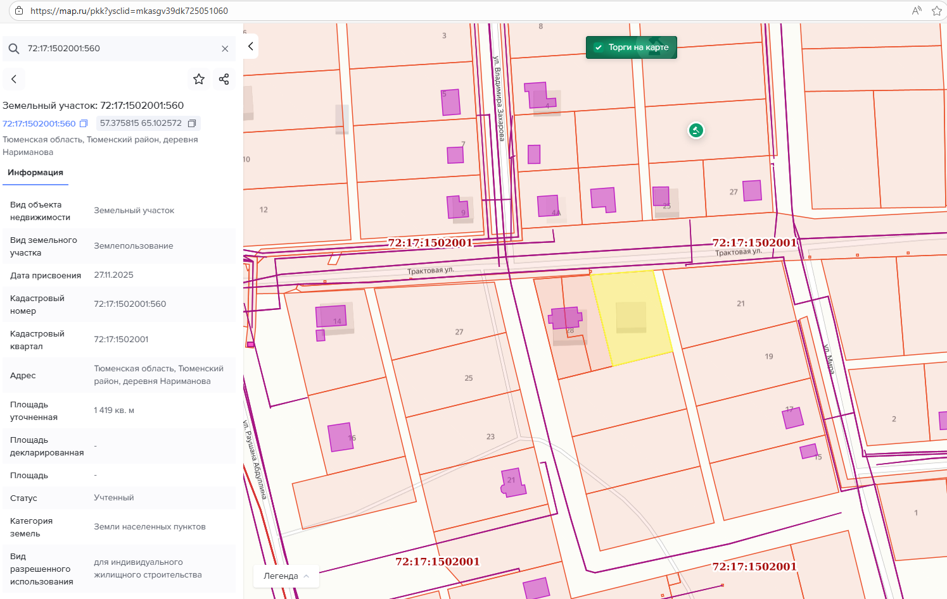The width and height of the screenshot is (947, 599).
Task: Add parcel to favorites with star icon
Action: 199,79
